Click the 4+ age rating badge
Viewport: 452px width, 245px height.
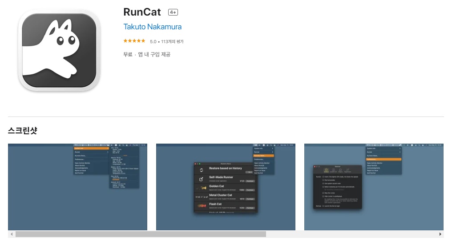[x=173, y=12]
